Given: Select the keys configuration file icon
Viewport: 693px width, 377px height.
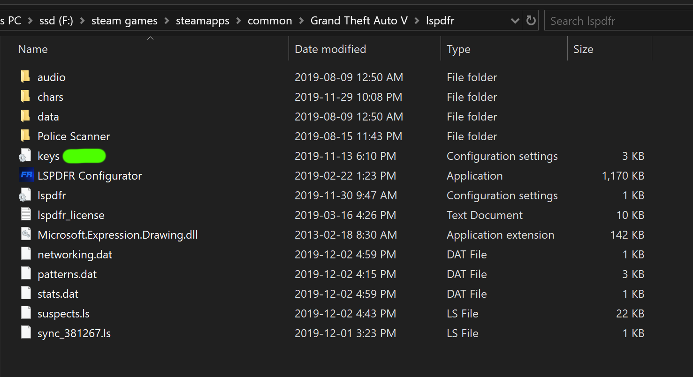Looking at the screenshot, I should click(x=25, y=156).
